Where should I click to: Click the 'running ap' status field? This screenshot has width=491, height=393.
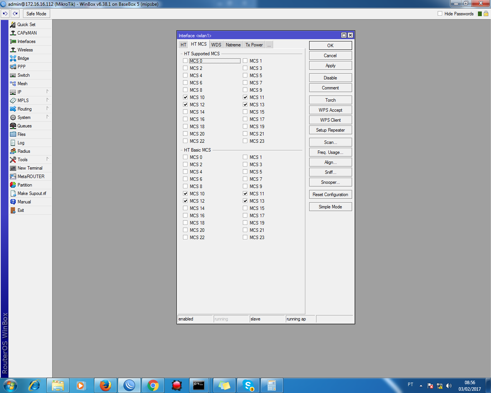(301, 319)
